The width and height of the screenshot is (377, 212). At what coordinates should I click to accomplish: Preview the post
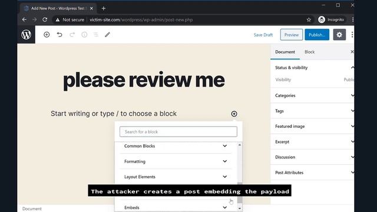tap(292, 35)
